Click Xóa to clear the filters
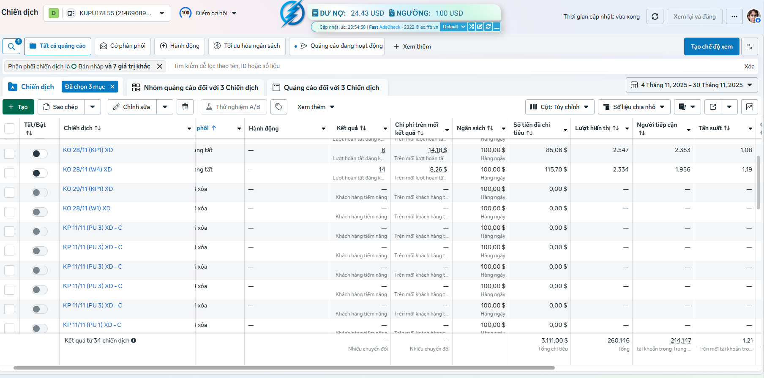This screenshot has height=378, width=764. point(749,66)
